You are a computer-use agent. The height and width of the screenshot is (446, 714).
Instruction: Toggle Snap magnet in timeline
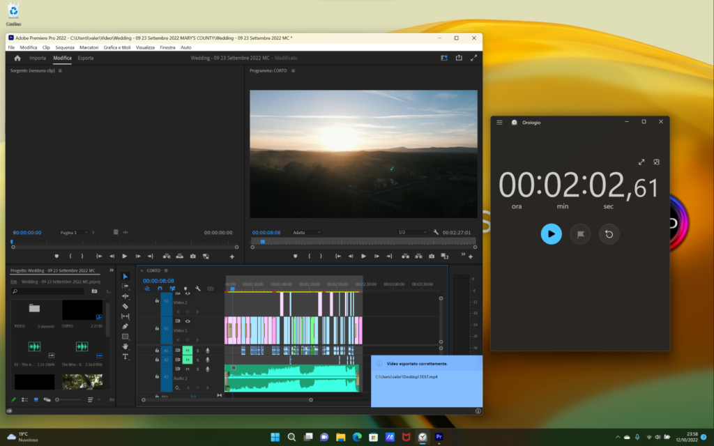pos(160,289)
